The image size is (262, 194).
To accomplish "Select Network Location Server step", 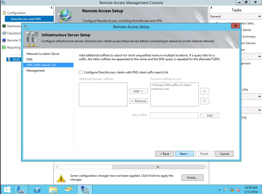I will click(43, 54).
